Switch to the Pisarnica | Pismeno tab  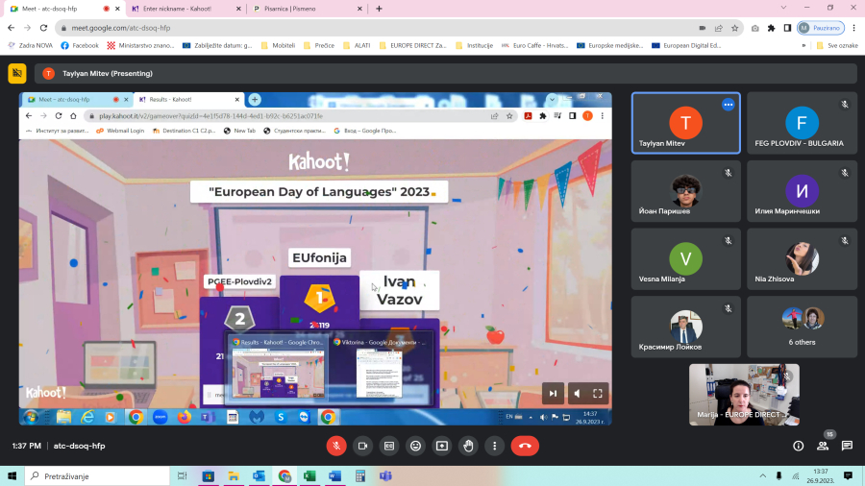(x=289, y=9)
